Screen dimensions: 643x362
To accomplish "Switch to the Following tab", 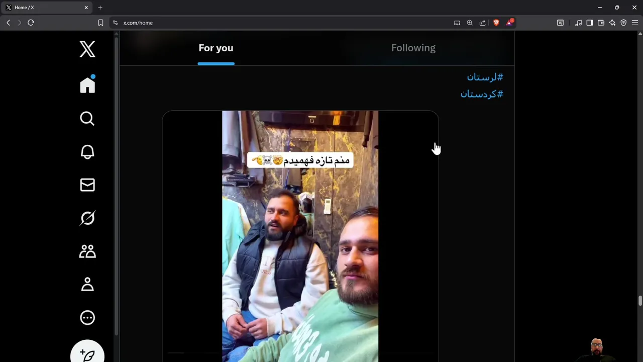I will click(413, 48).
